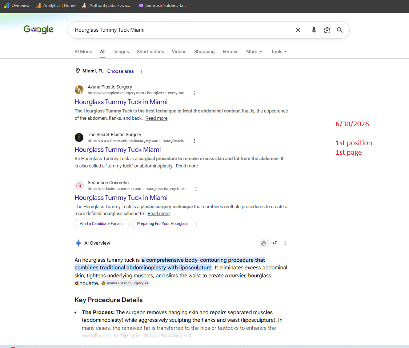Click avanaplasticsurgery.com URL breadcrumb
The height and width of the screenshot is (348, 409).
tap(137, 93)
